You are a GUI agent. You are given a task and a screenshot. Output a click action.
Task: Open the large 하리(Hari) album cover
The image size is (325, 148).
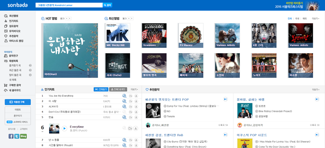point(69,50)
